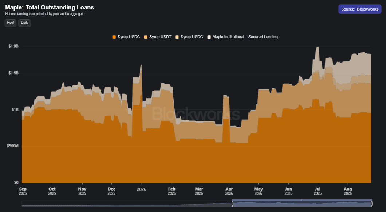Click the May 2026 x-axis label
The width and height of the screenshot is (386, 212).
pos(258,191)
